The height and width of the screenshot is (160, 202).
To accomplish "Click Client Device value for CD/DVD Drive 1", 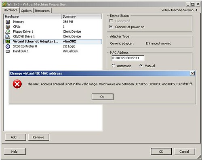I will tap(72, 37).
